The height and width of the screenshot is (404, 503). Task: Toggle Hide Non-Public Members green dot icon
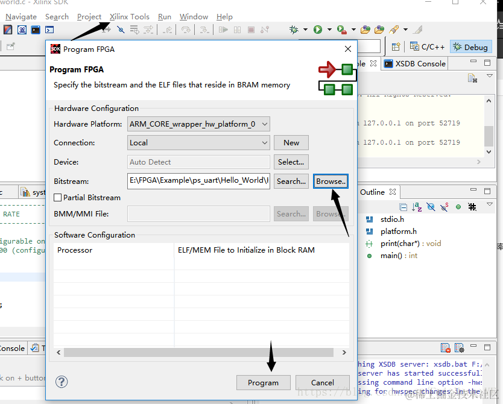coord(458,207)
